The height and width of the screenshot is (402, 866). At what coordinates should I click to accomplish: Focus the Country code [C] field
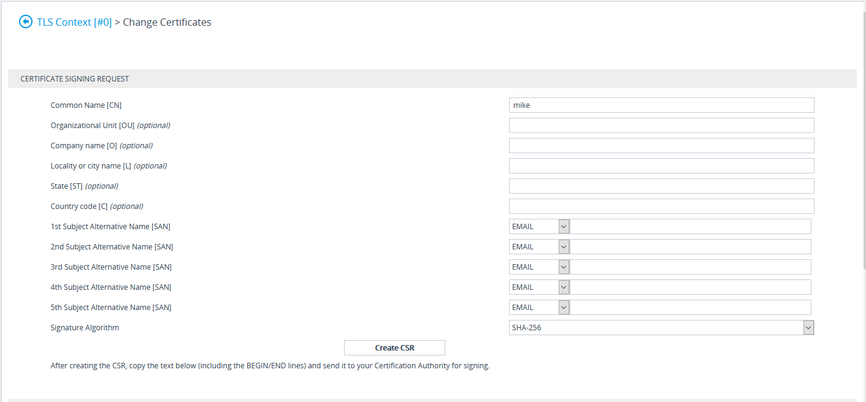point(661,207)
